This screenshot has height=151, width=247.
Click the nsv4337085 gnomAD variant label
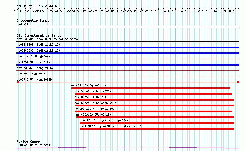coord(47,39)
